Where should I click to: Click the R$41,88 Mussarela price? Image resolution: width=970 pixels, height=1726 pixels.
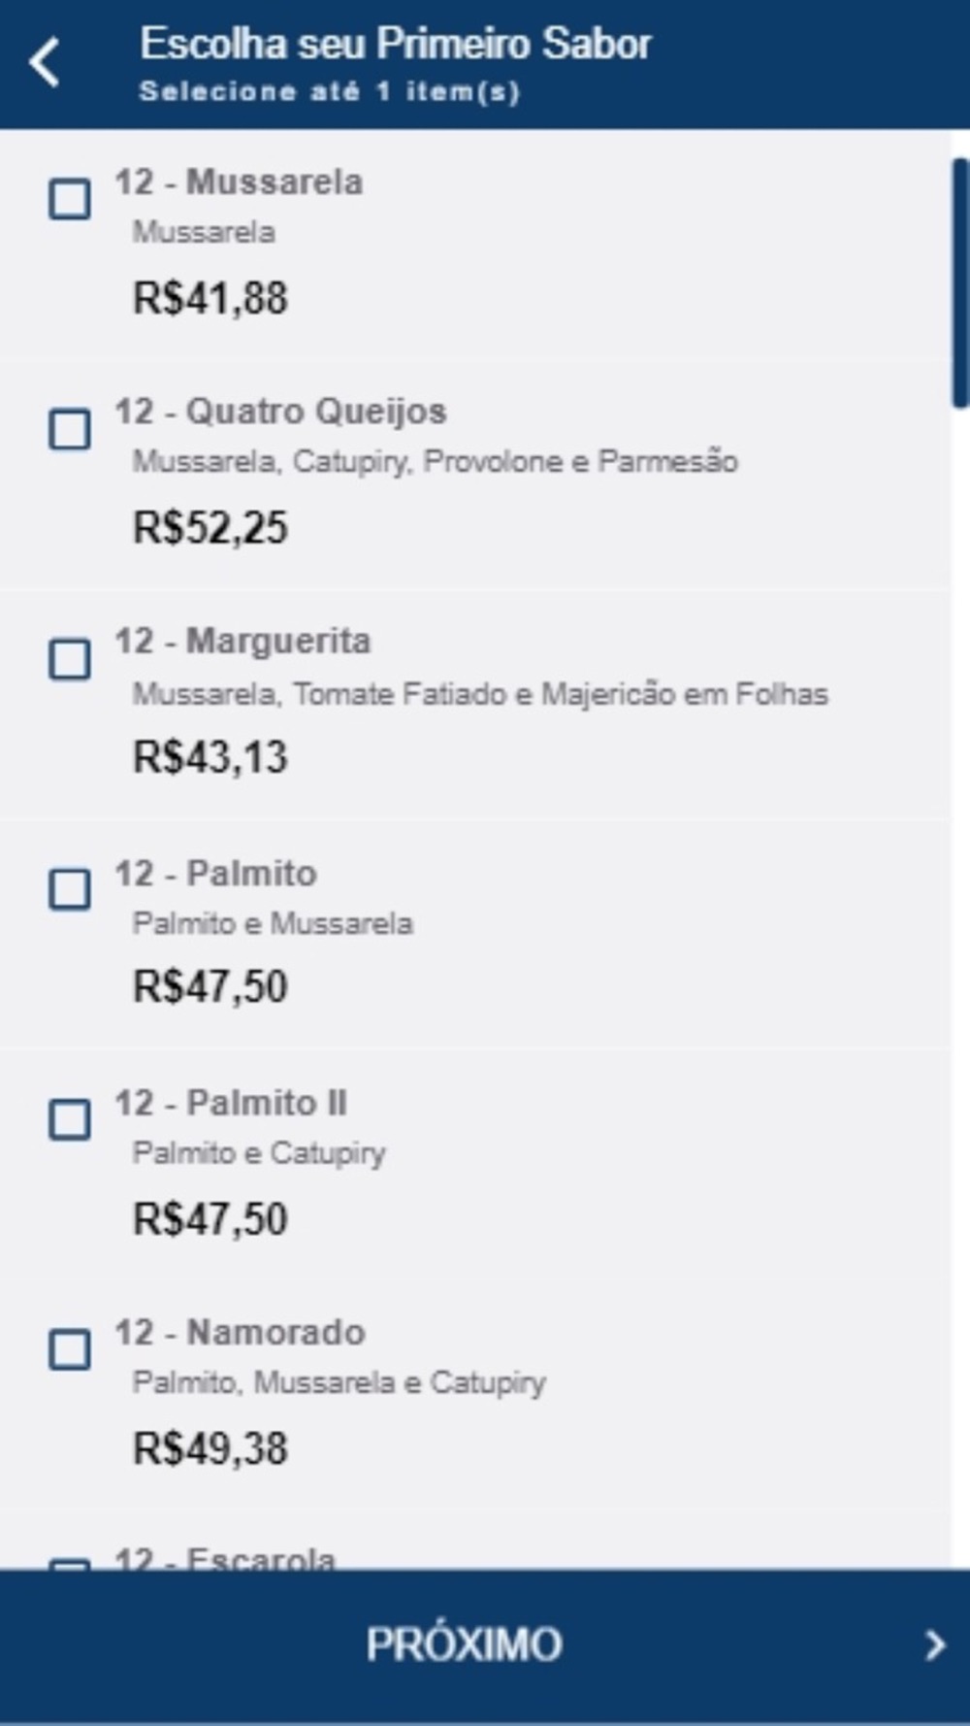210,297
